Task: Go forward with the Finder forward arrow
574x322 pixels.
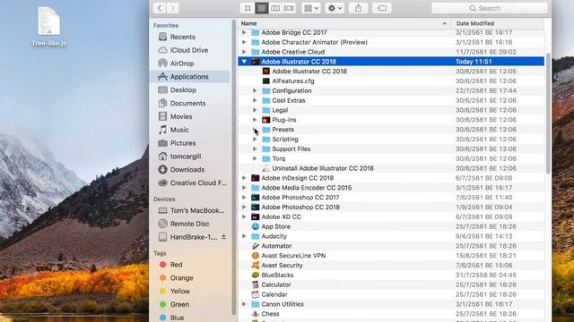Action: pos(173,8)
